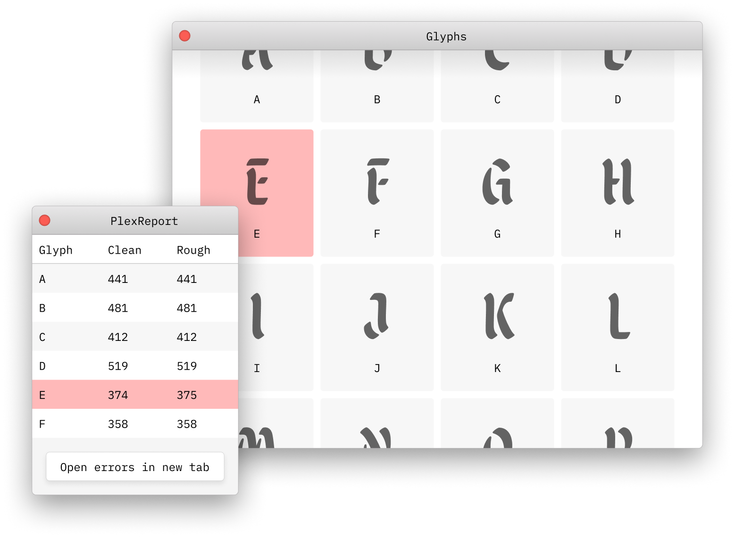Select row A in PlexReport table
Screen dimensions: 735x538
(x=135, y=279)
